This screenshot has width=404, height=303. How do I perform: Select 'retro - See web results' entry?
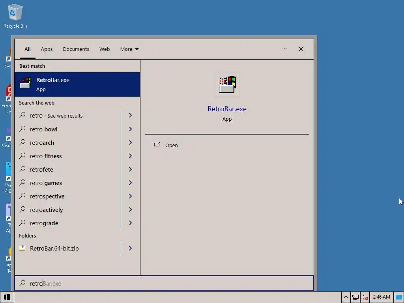[x=68, y=115]
